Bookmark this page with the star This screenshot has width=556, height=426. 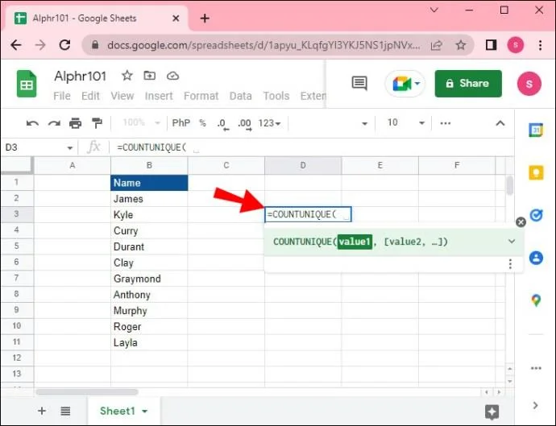[x=461, y=45]
